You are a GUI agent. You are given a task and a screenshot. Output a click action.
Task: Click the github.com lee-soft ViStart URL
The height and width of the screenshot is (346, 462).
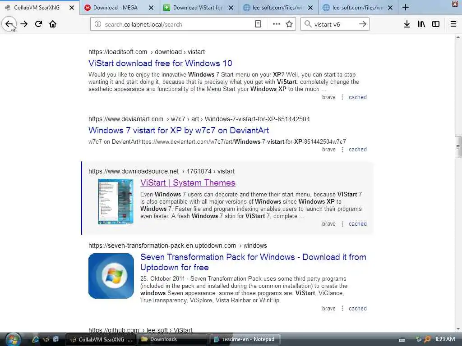[141, 330]
